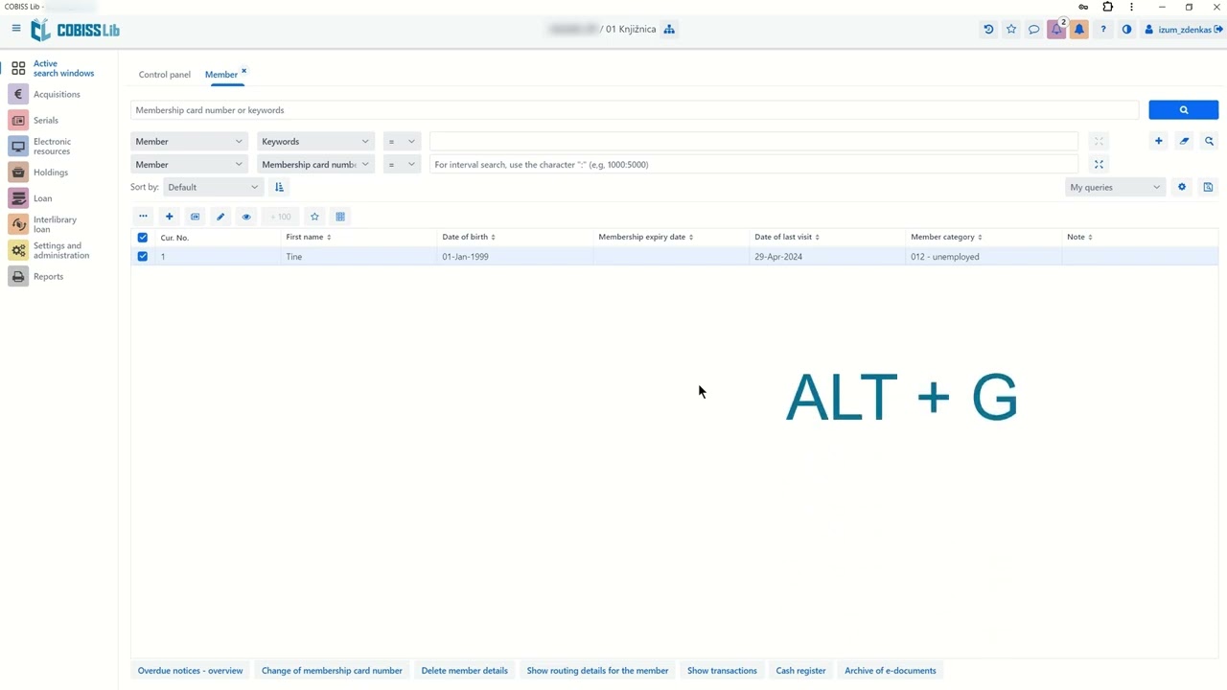Toggle the sort order icon next to Default
The width and height of the screenshot is (1227, 690).
pos(279,187)
